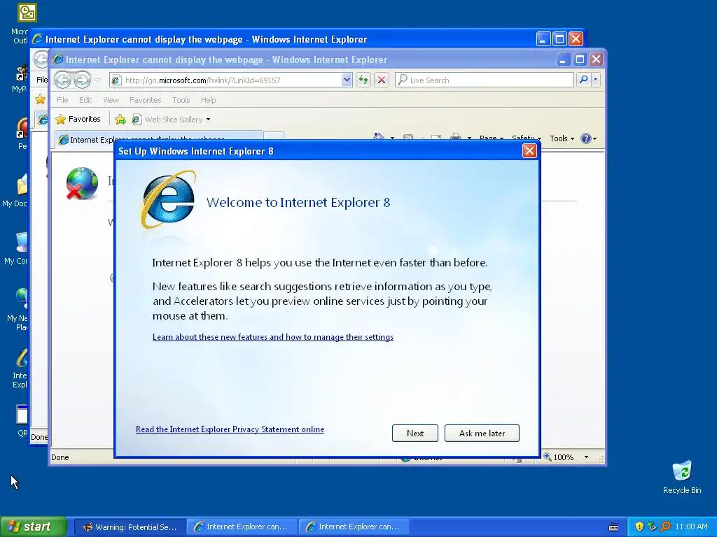Open the Help menu
This screenshot has height=537, width=717.
(208, 100)
